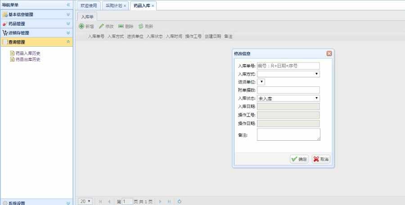Image resolution: width=405 pixels, height=205 pixels.
Task: Click the 药品管理 pill icon
Action: 4,24
